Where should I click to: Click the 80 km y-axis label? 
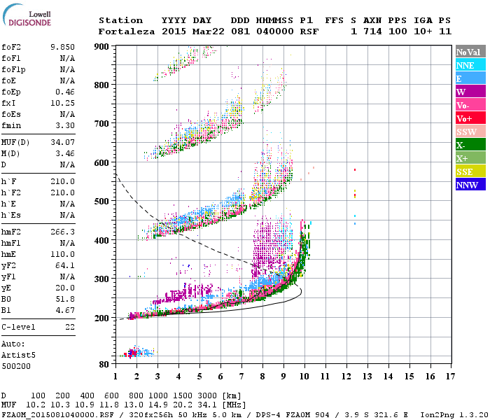tap(104, 365)
